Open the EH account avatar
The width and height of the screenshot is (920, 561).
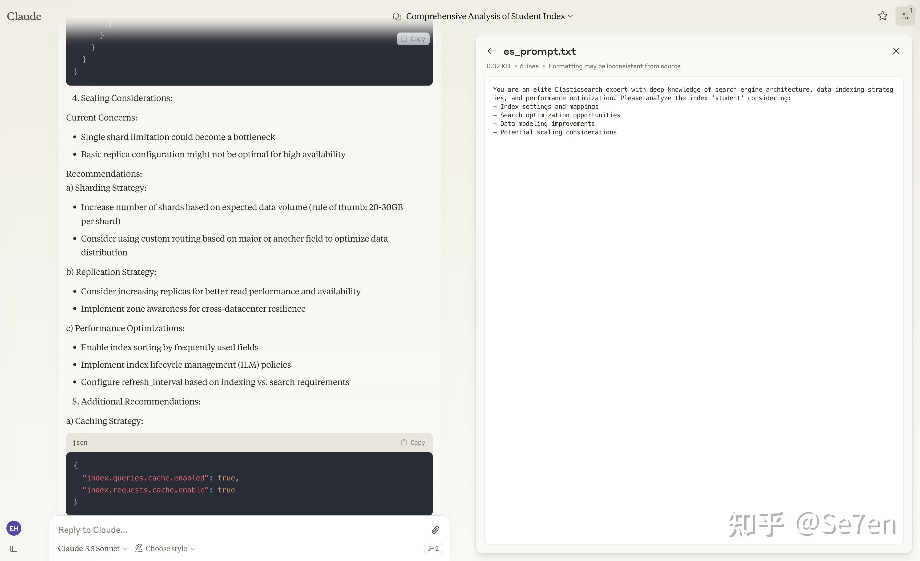pyautogui.click(x=14, y=528)
